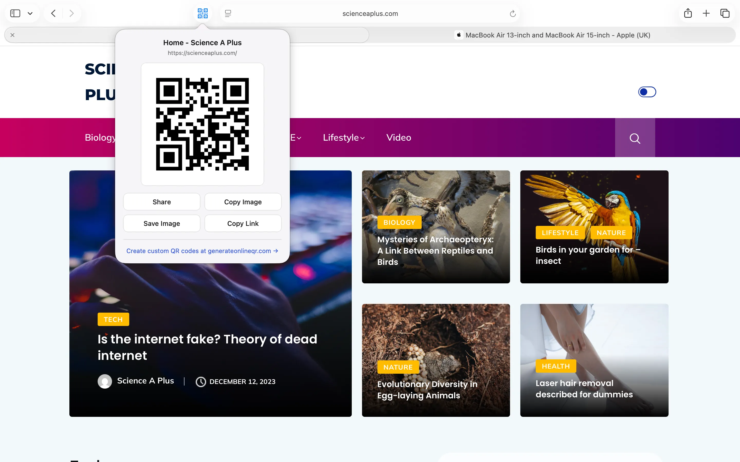740x462 pixels.
Task: Click NATURE tag on egg-laying card
Action: click(398, 367)
